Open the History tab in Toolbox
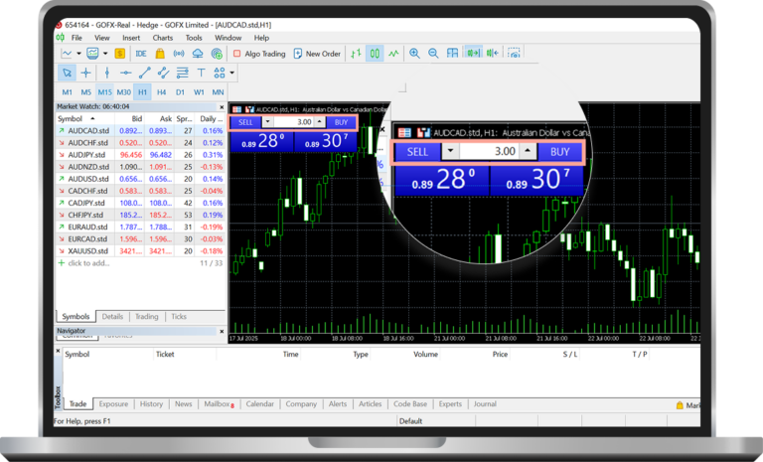The height and width of the screenshot is (462, 763). coord(151,404)
